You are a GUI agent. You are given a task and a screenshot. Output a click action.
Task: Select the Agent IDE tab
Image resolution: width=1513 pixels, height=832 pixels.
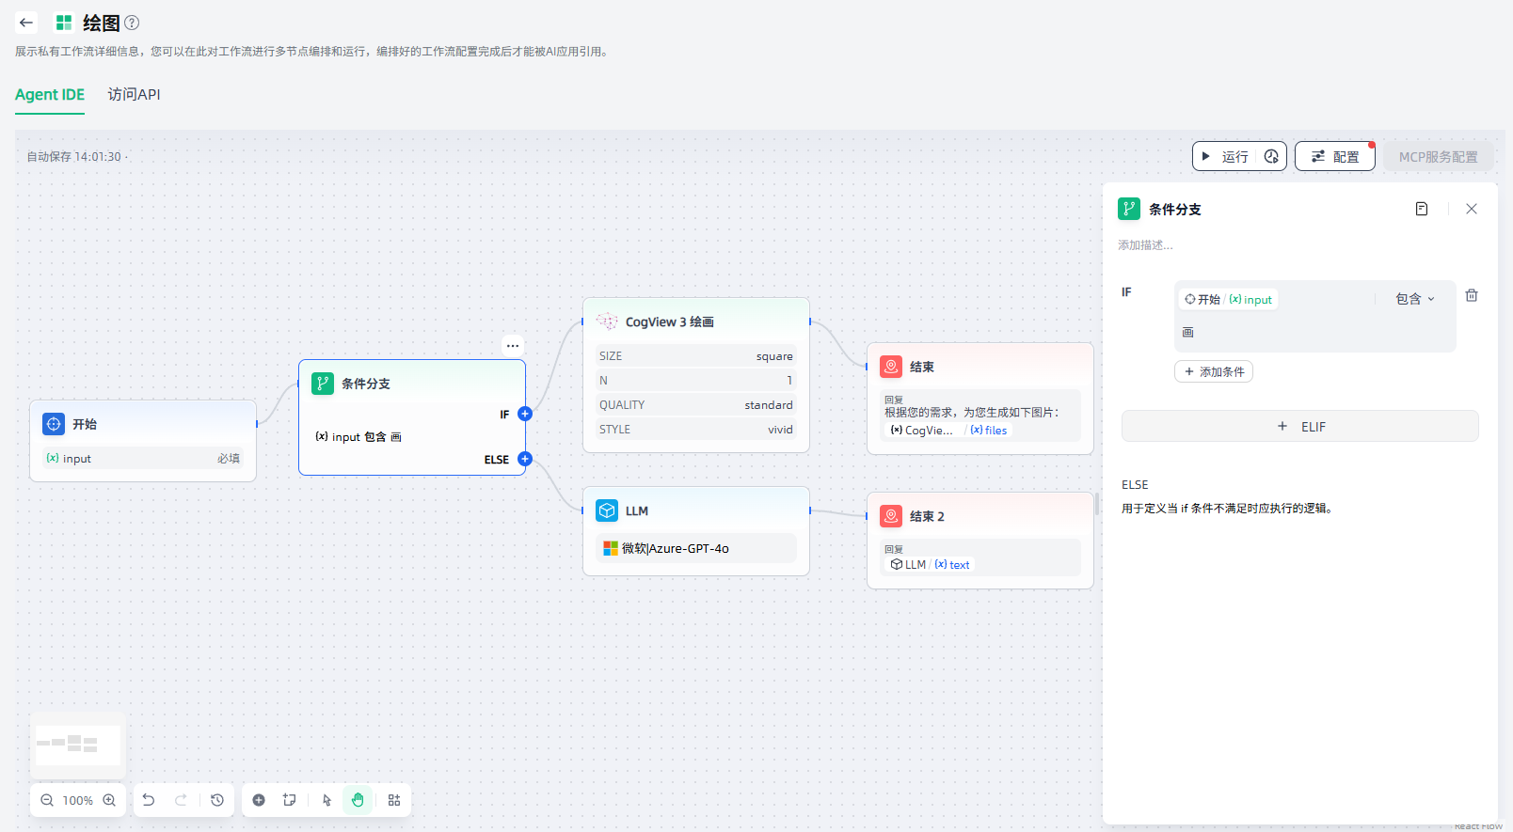click(50, 94)
